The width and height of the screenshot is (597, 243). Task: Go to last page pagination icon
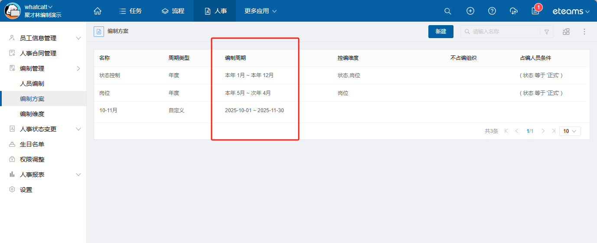(x=554, y=131)
